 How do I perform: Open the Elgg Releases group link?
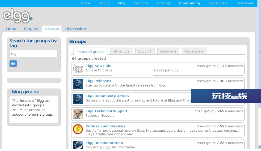(98, 81)
